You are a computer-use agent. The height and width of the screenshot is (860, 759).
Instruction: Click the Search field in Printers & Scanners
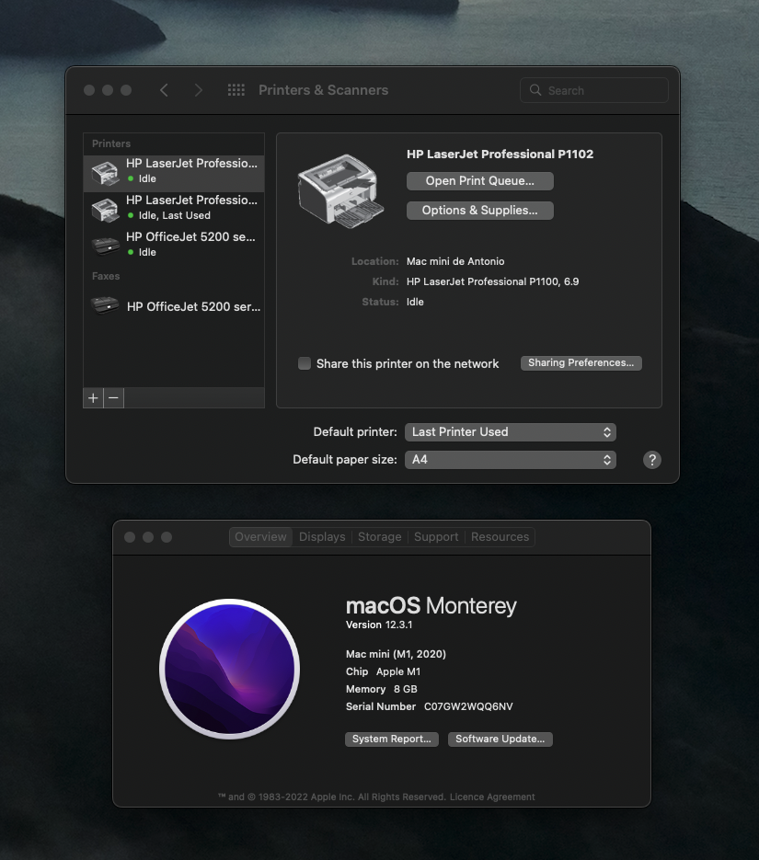594,90
